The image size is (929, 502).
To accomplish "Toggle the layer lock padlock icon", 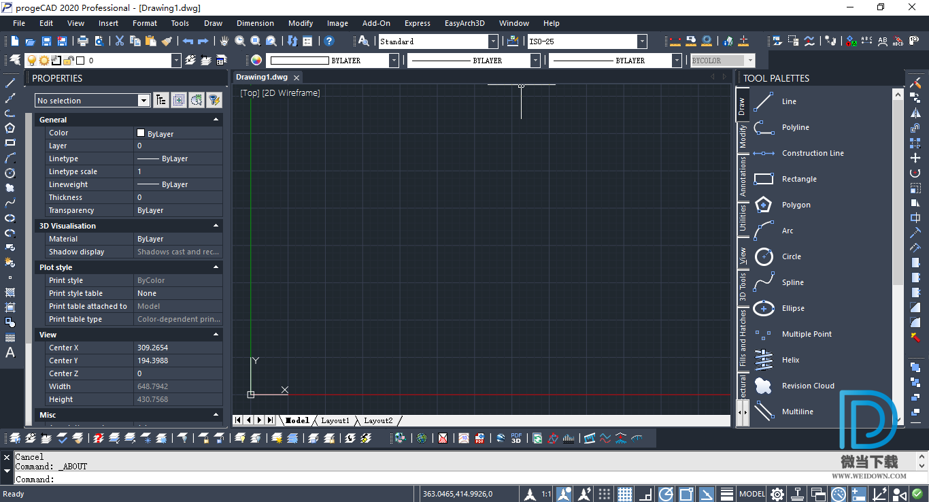I will point(69,61).
